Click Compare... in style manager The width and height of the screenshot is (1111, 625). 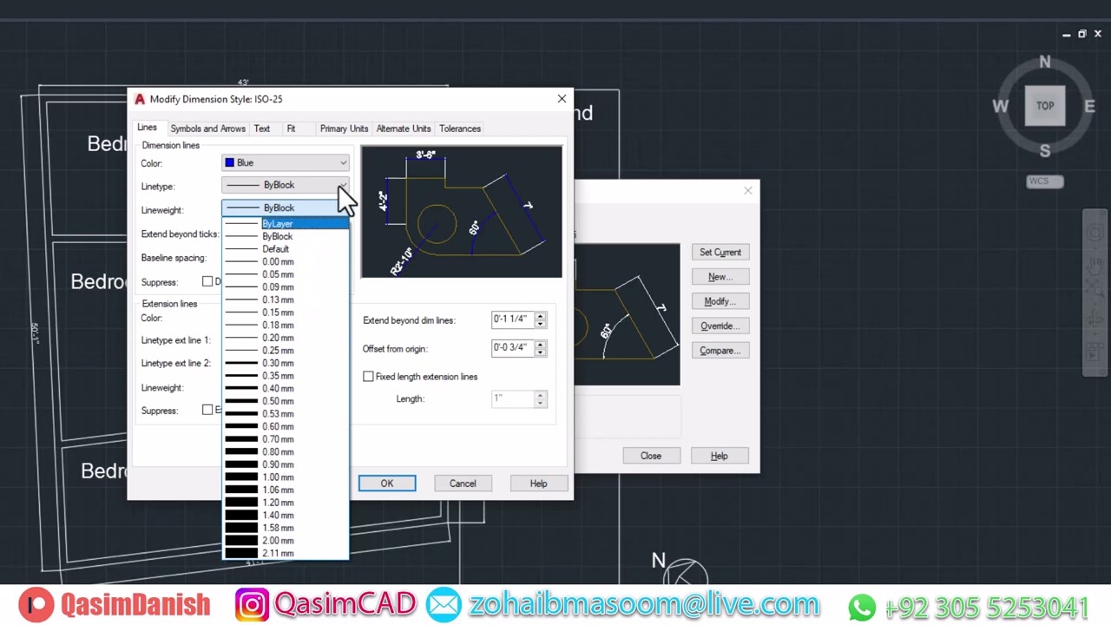[x=720, y=351]
